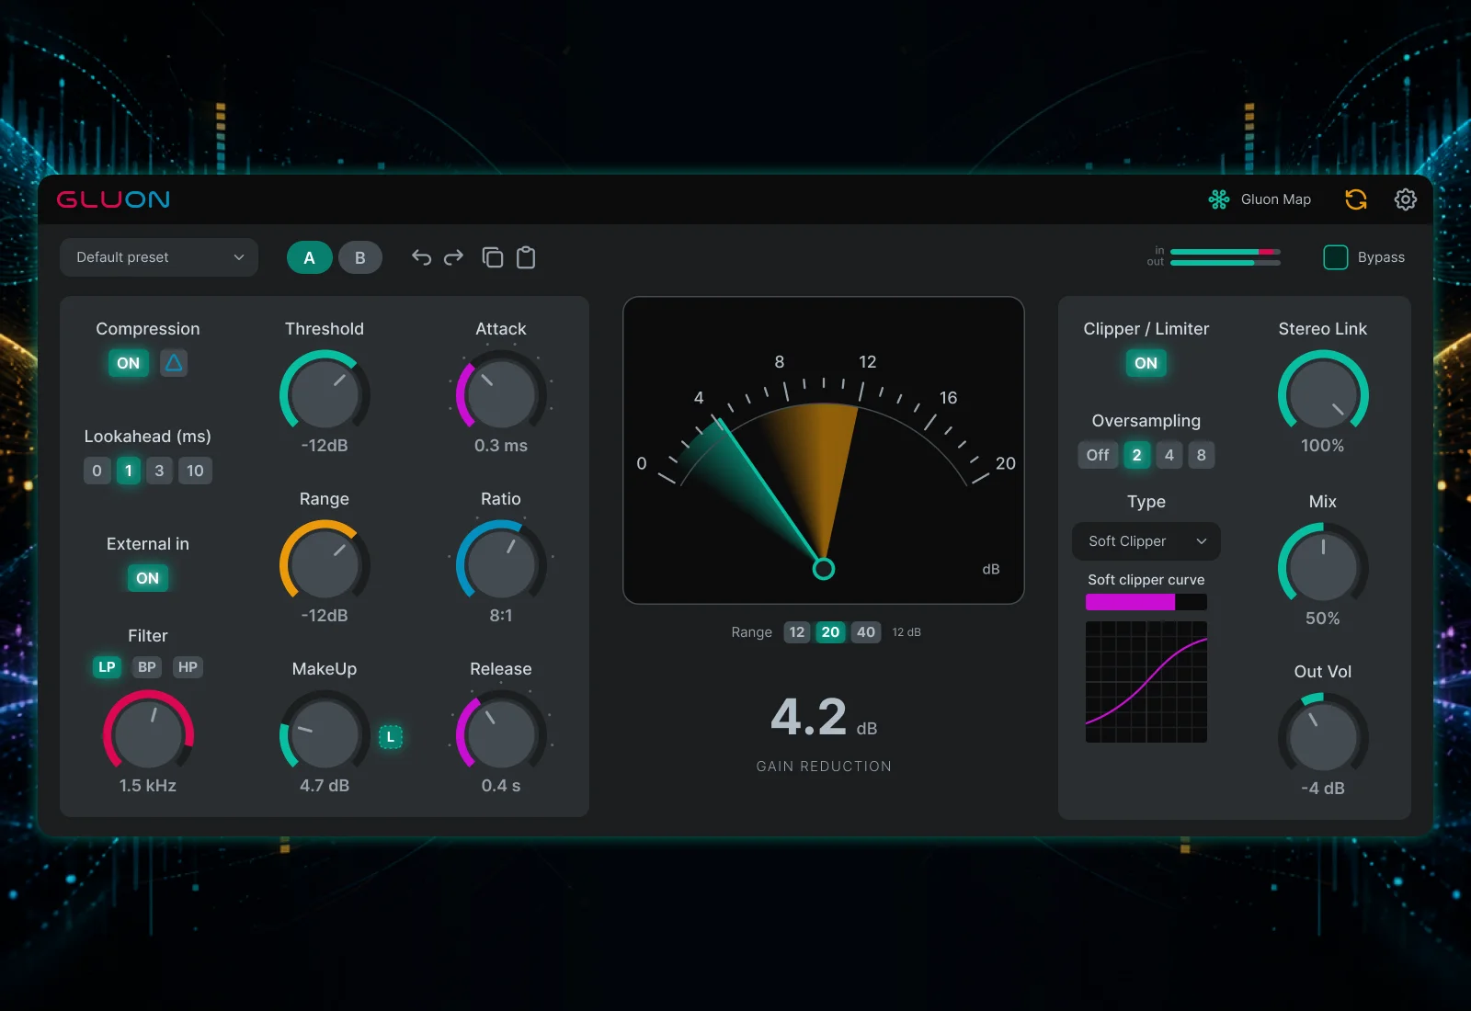Screen dimensions: 1471x1011
Task: Set lookahead to 0 ms
Action: [97, 471]
